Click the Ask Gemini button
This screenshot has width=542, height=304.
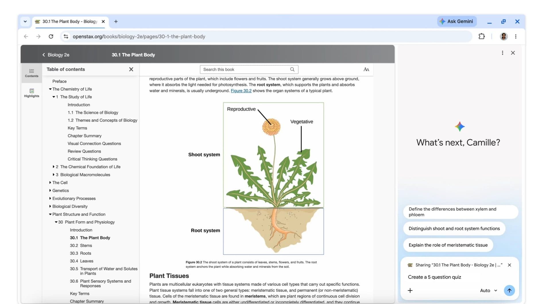click(457, 22)
